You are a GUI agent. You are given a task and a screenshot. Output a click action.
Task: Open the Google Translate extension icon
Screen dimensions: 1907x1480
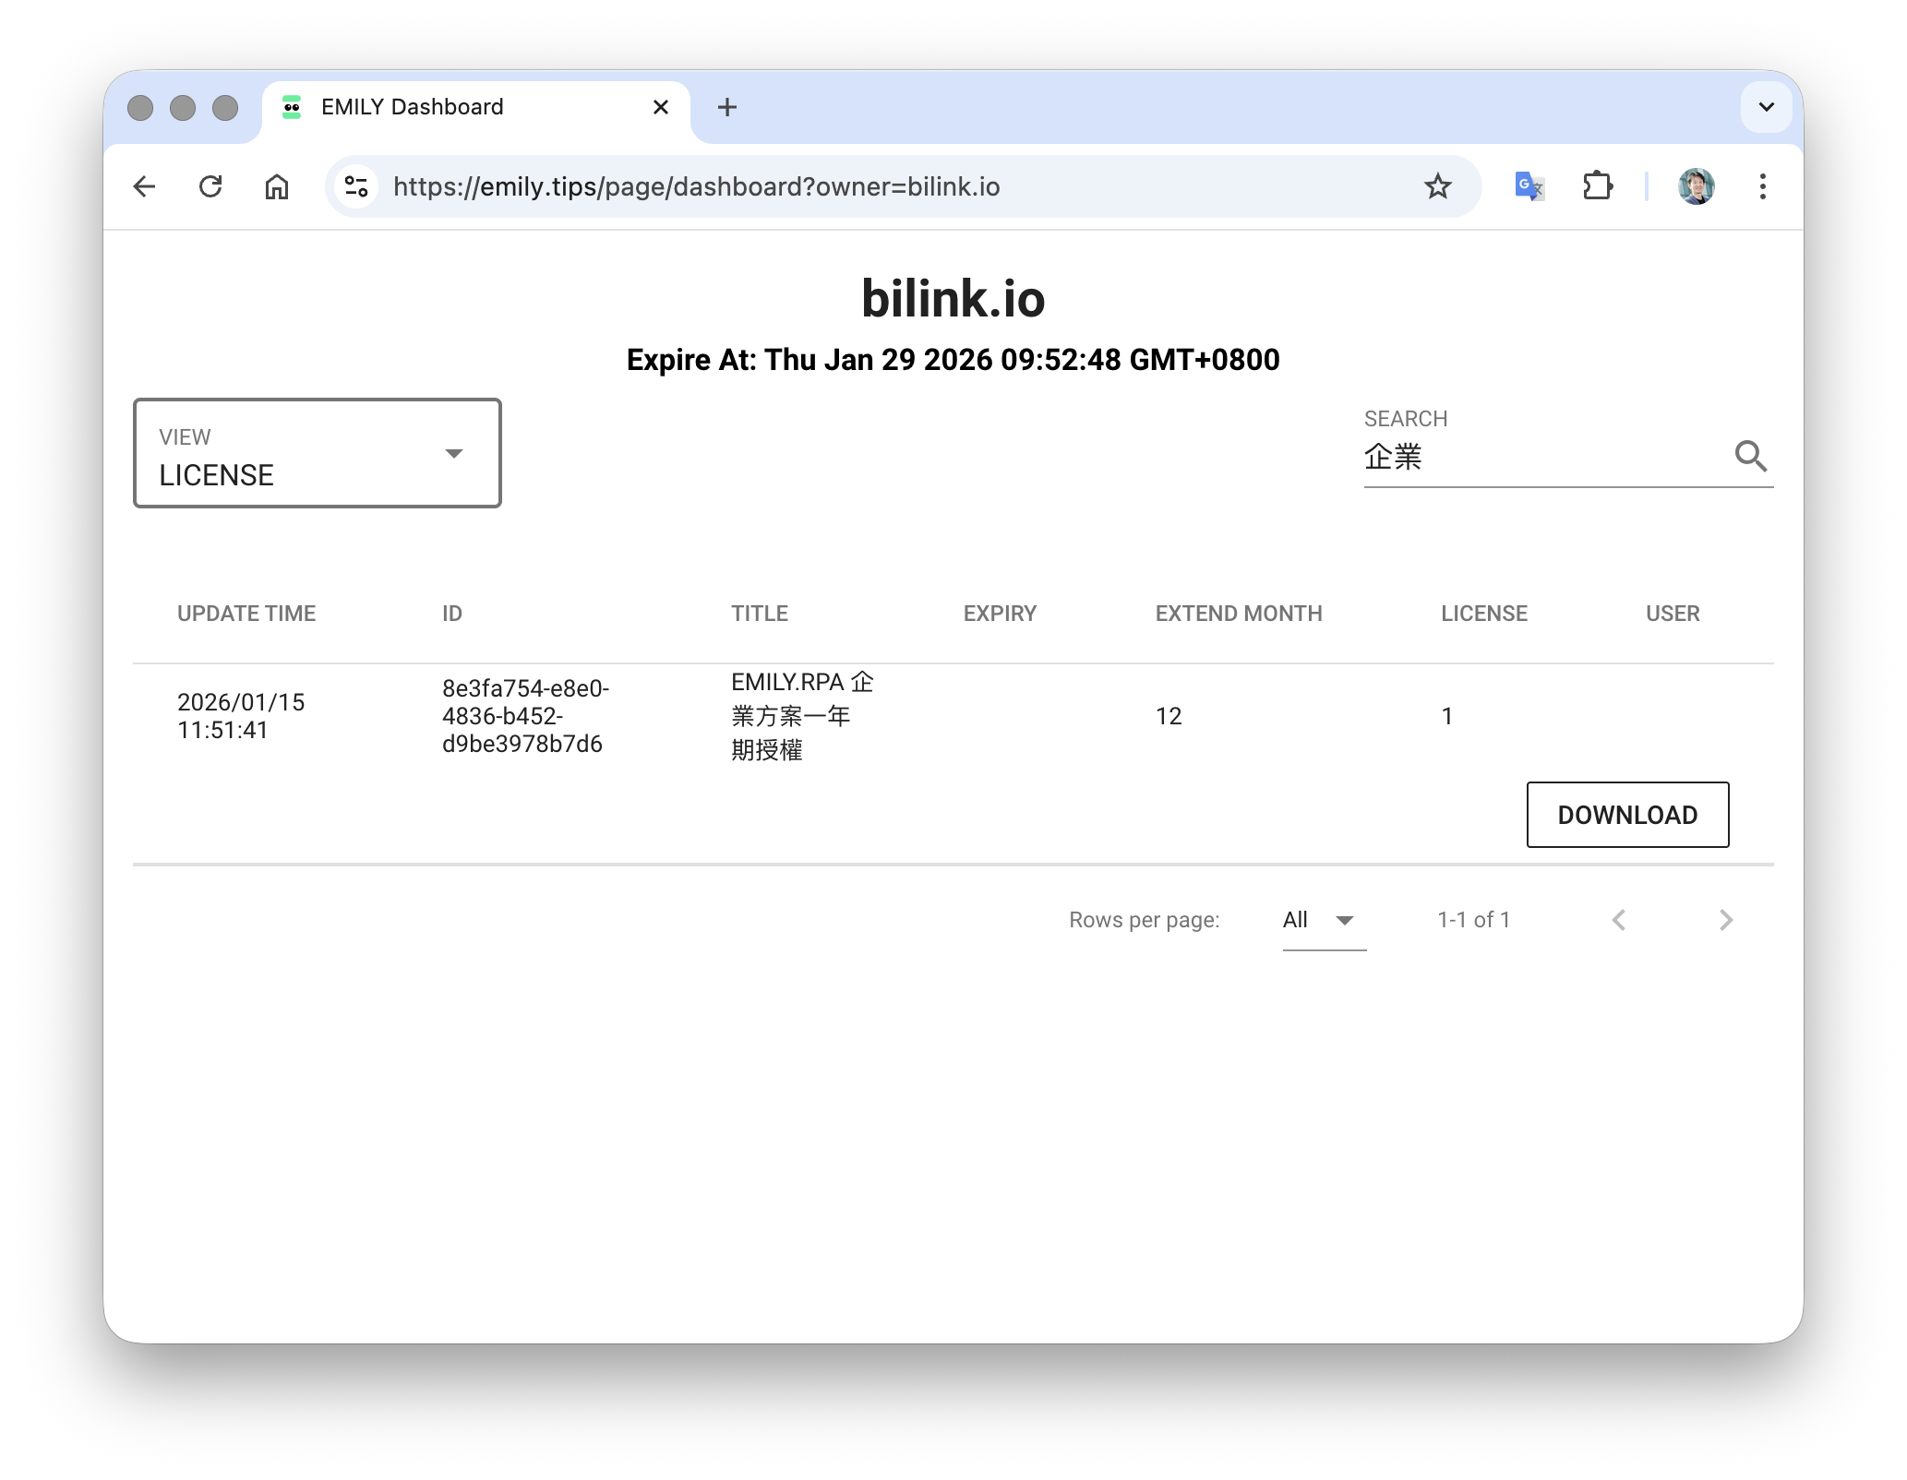1529,187
